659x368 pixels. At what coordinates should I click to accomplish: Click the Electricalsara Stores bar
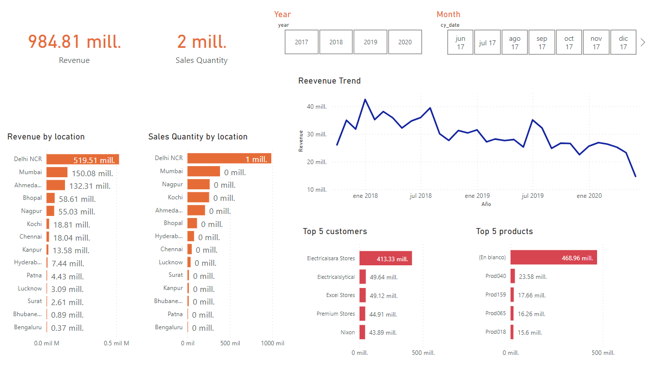click(385, 258)
